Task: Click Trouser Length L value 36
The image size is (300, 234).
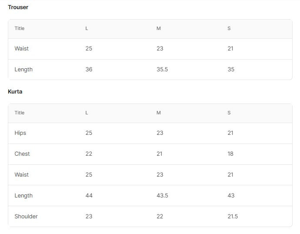Action: click(89, 70)
